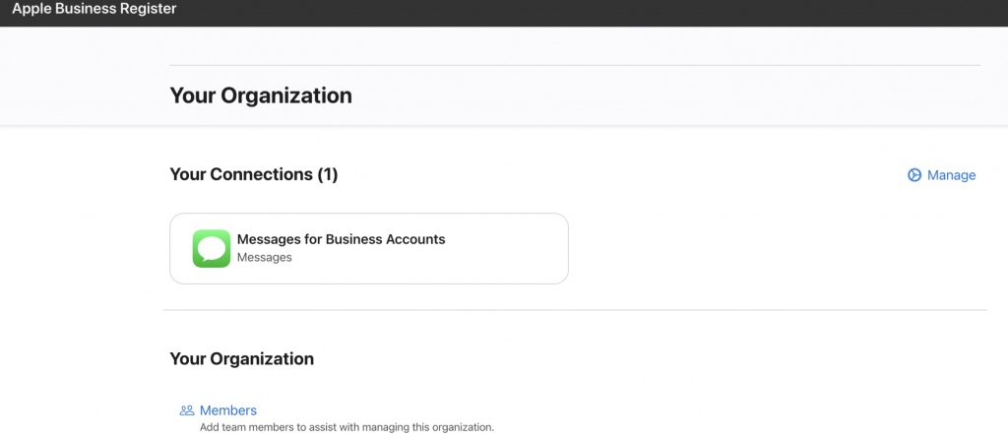Click empty right area of connection card
Screen dimensions: 1008x438
(x=508, y=248)
